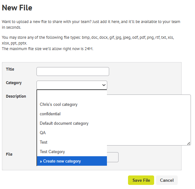This screenshot has width=195, height=189.
Task: Click the Category dropdown chevron arrow
Action: click(104, 85)
